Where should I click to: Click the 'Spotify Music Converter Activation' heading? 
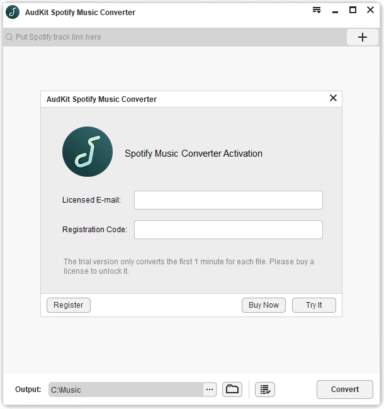(x=193, y=154)
